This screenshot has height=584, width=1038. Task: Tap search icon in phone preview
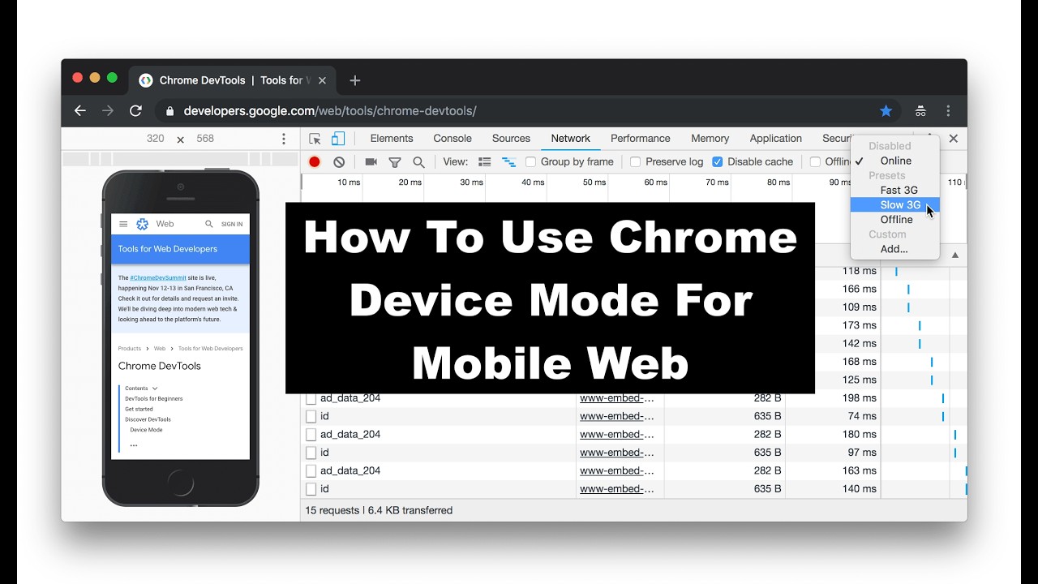[209, 224]
